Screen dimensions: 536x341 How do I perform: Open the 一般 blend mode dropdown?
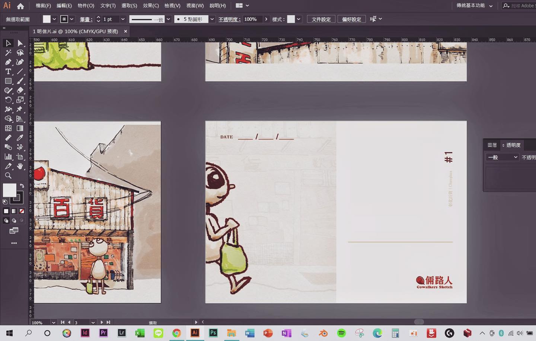502,157
